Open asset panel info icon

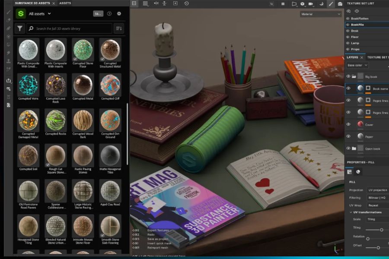(109, 14)
